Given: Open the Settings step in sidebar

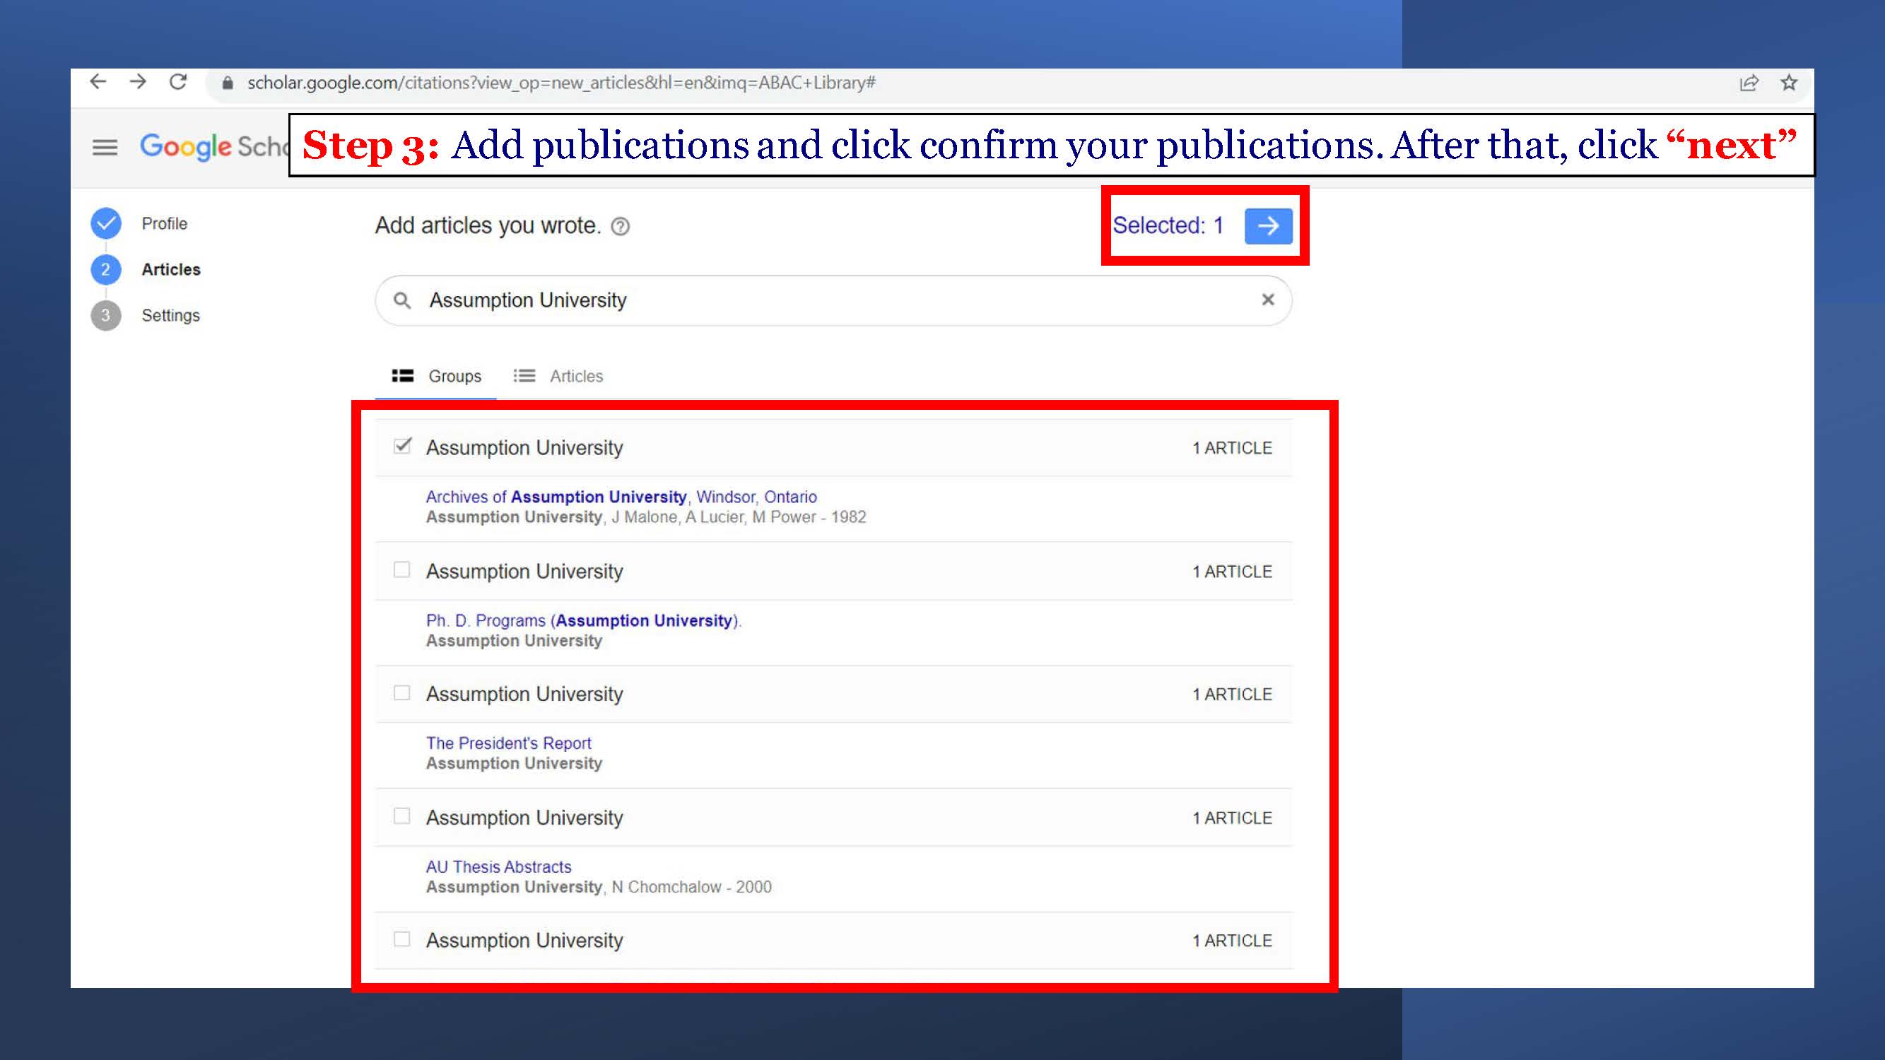Looking at the screenshot, I should [170, 315].
